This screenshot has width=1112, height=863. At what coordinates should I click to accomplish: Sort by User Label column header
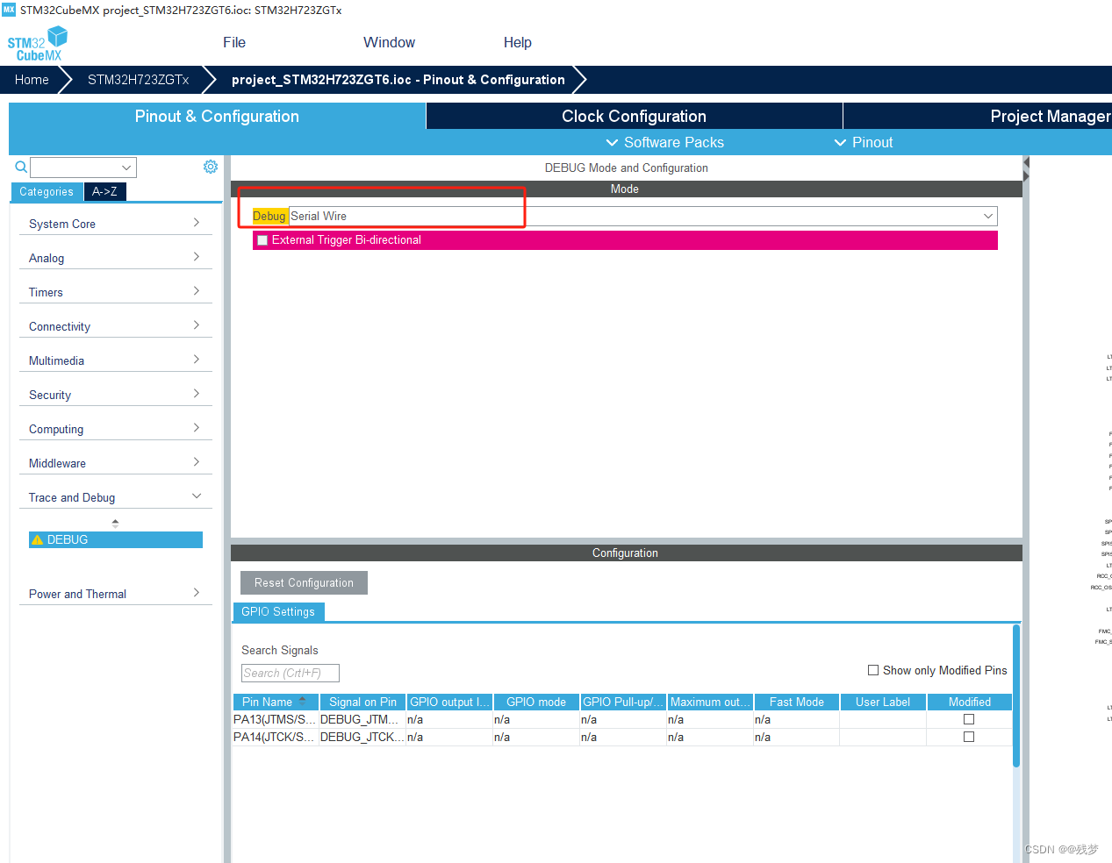click(883, 702)
